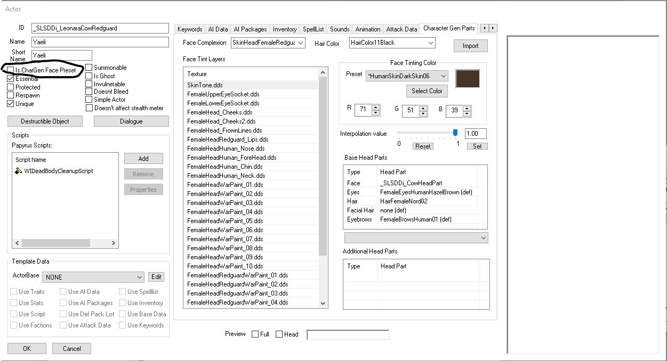The height and width of the screenshot is (361, 667).
Task: Click the Interpolation value slider handle
Action: point(455,133)
